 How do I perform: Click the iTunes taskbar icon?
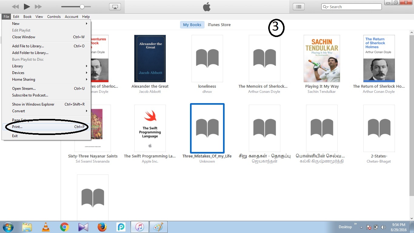pos(139,227)
